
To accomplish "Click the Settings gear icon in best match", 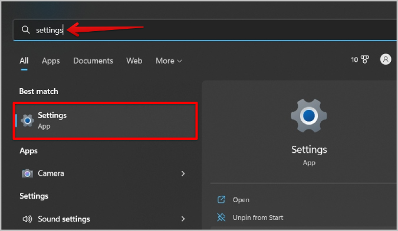I will 27,120.
